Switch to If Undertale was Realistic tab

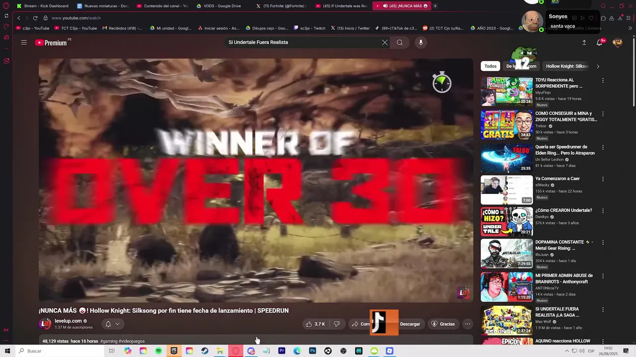(341, 6)
